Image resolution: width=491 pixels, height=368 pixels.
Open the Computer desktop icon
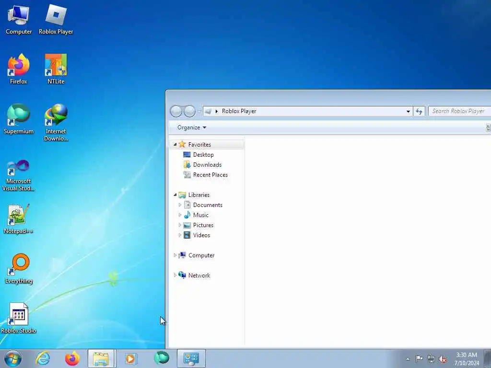[19, 20]
